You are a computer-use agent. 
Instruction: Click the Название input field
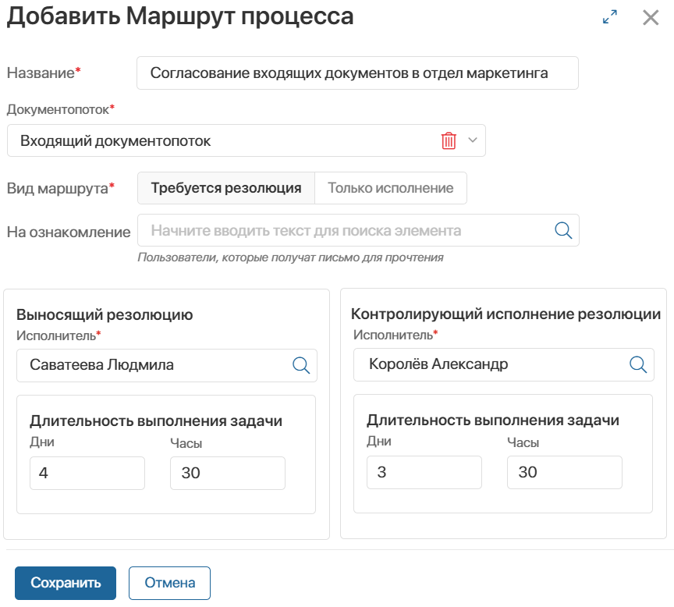tap(357, 73)
